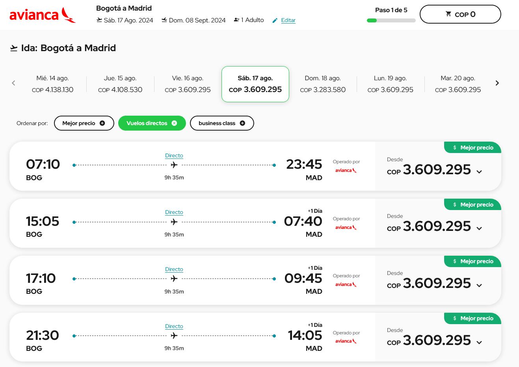
Task: Select the Vie. 16 ago. date tab
Action: 188,84
